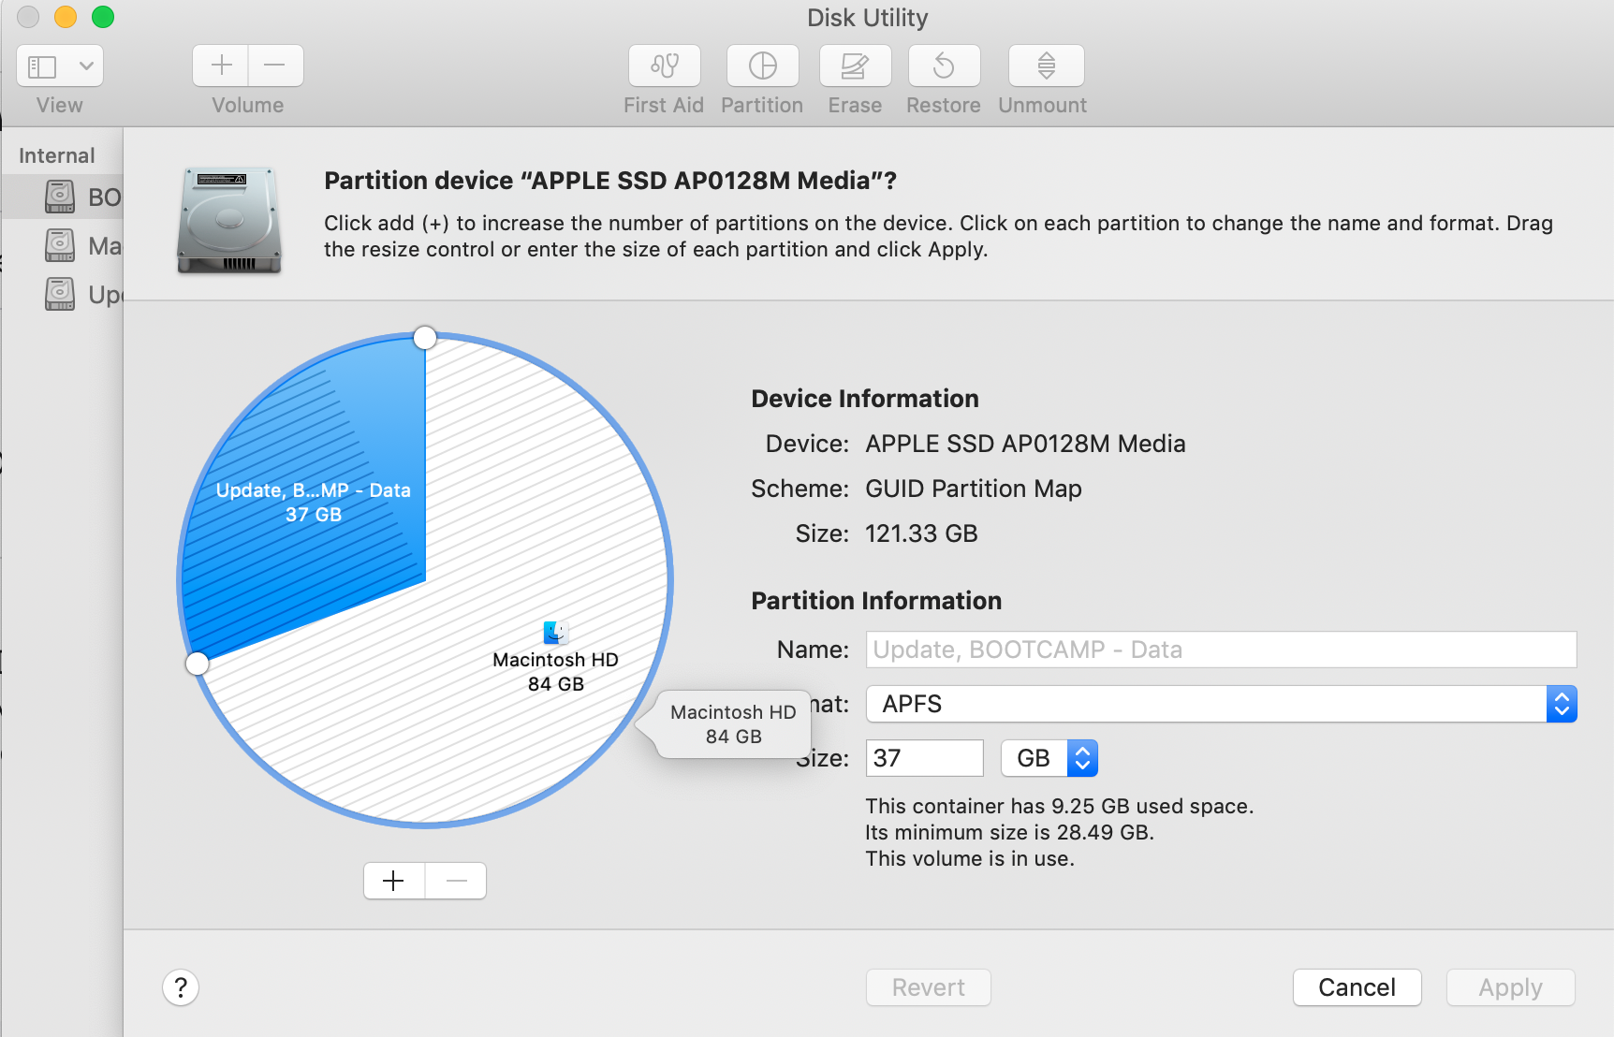The width and height of the screenshot is (1614, 1037).
Task: Click the 'Its minimum size is 28.49 GB.' text
Action: pos(1009,832)
